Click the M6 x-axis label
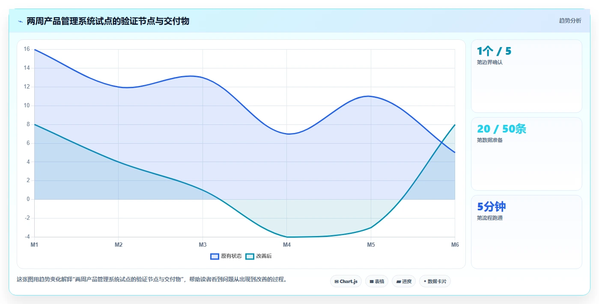Viewport: 599px width, 304px height. (x=455, y=245)
